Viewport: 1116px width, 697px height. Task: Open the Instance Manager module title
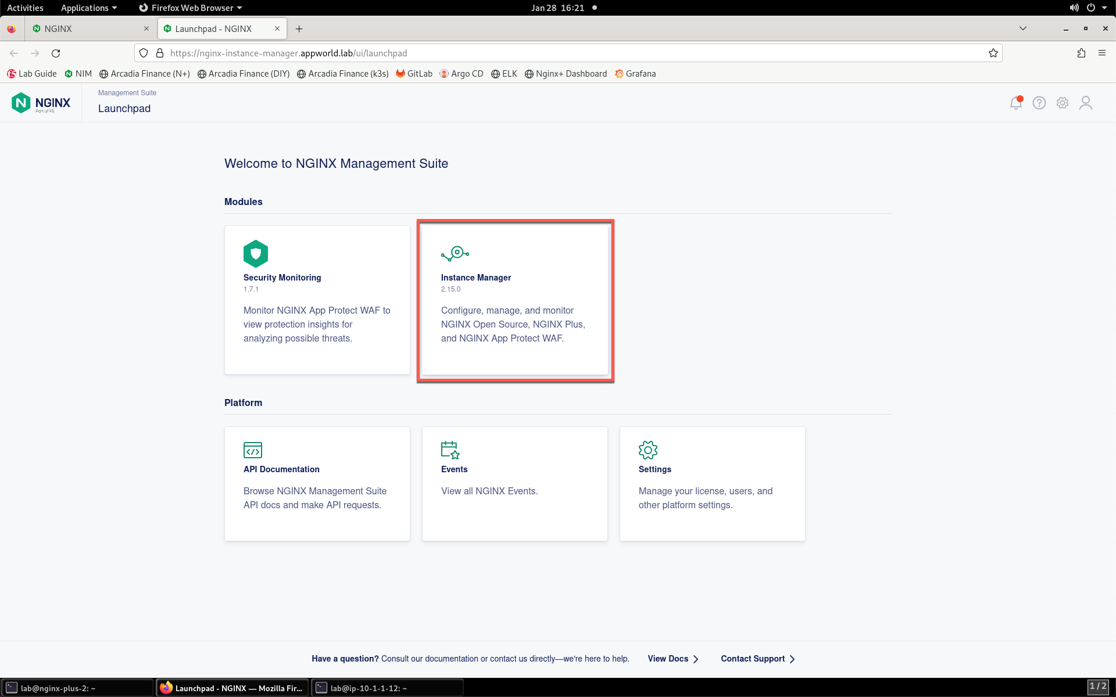click(476, 278)
